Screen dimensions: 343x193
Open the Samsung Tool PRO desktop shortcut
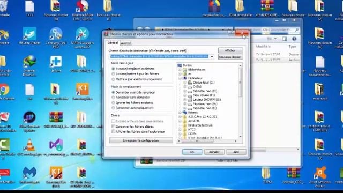56,34
